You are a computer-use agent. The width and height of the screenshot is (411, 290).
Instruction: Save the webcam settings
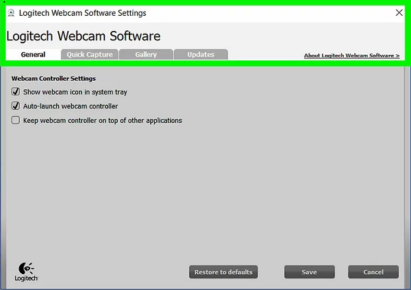pyautogui.click(x=309, y=272)
